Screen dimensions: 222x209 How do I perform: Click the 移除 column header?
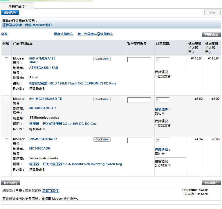[x=6, y=43]
